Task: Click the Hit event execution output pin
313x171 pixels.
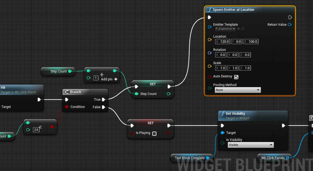Action: point(39,99)
